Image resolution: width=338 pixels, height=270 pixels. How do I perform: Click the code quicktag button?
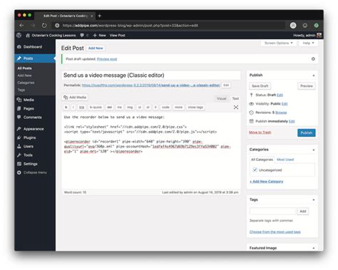point(165,108)
